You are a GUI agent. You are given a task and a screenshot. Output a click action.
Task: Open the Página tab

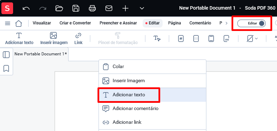pos(175,23)
